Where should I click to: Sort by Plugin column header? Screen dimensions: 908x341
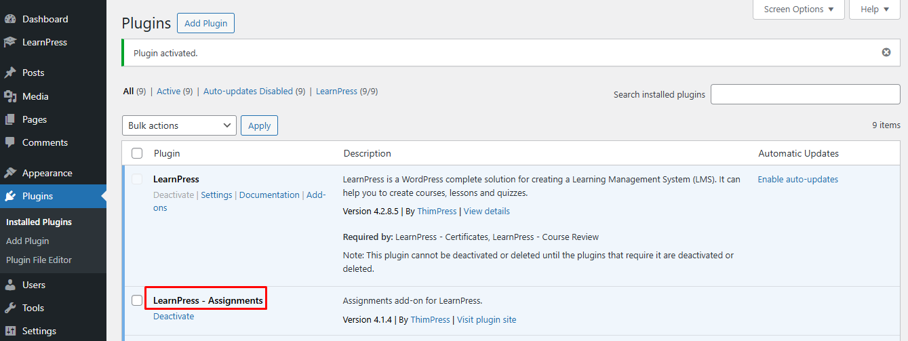point(167,153)
